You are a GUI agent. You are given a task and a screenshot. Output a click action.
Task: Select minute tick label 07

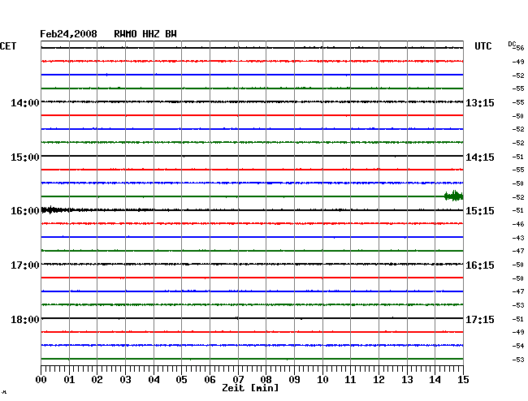point(238,379)
